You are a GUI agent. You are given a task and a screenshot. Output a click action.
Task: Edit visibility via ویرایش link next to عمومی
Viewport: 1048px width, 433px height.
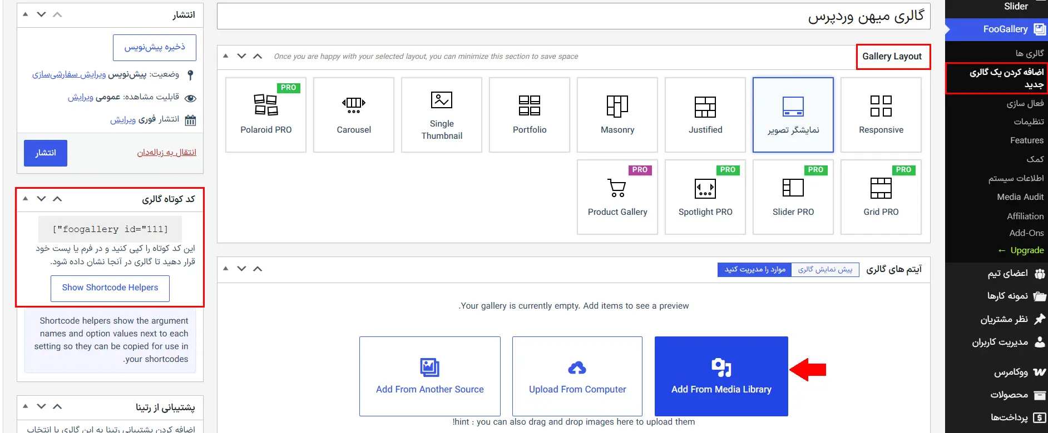[x=81, y=97]
